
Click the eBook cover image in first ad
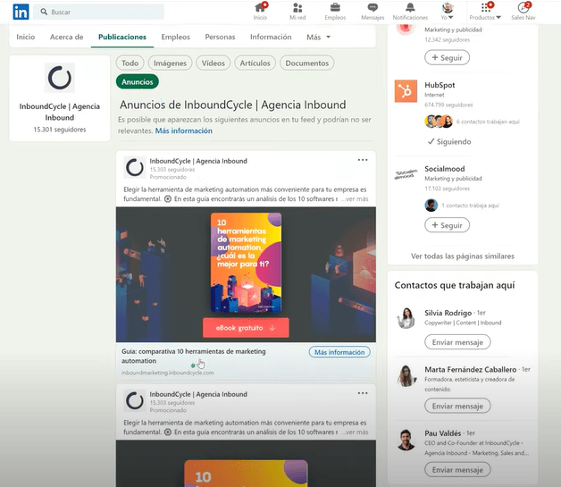click(246, 263)
